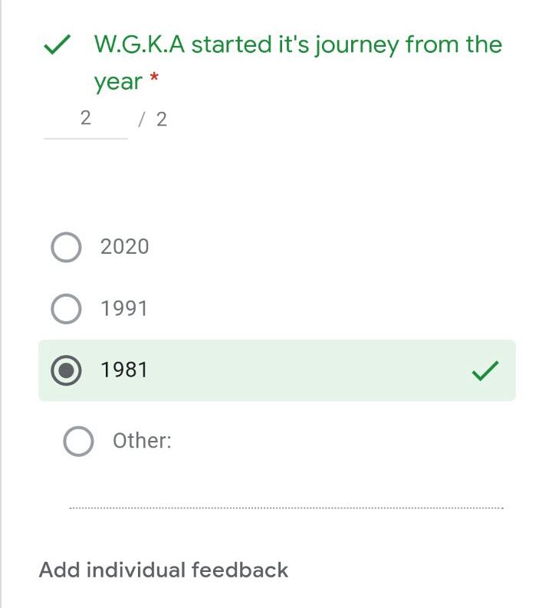Image resolution: width=552 pixels, height=608 pixels.
Task: Choose the Other radio button
Action: pos(78,441)
